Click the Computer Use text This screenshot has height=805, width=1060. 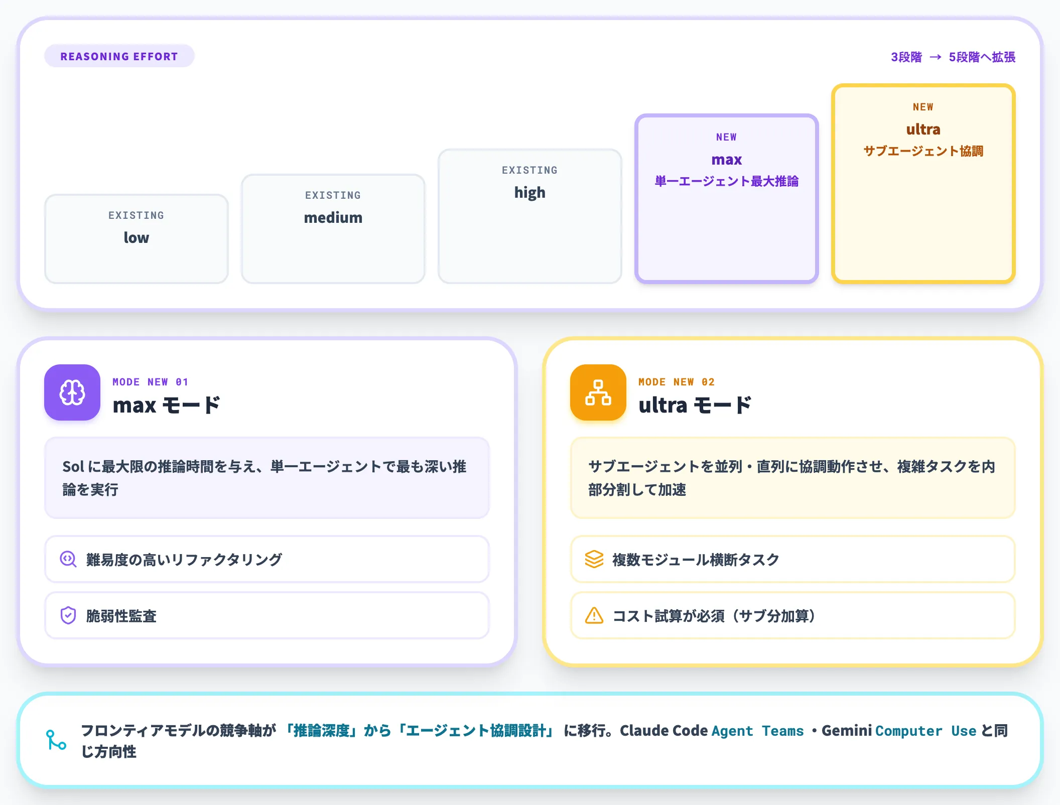click(x=926, y=731)
